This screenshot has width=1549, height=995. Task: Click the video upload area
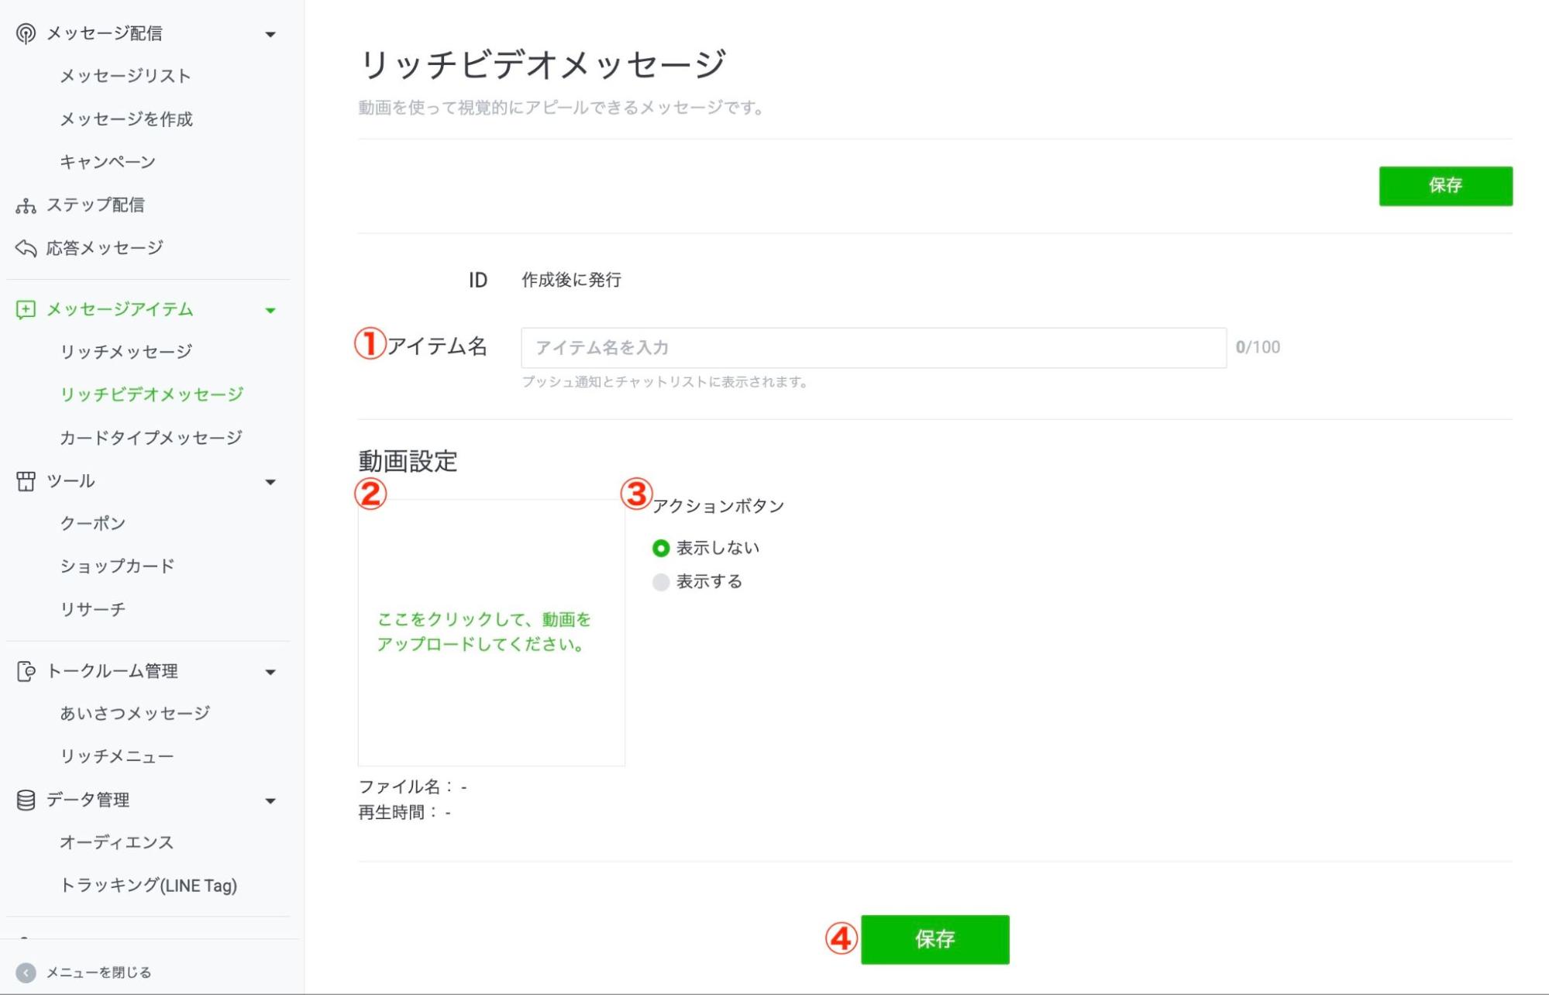coord(491,633)
